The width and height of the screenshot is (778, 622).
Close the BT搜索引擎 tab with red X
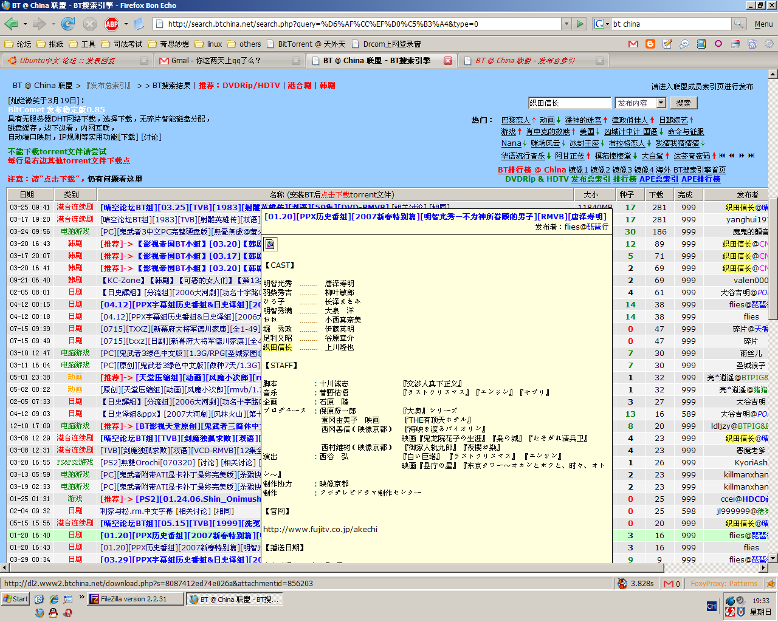tap(448, 60)
